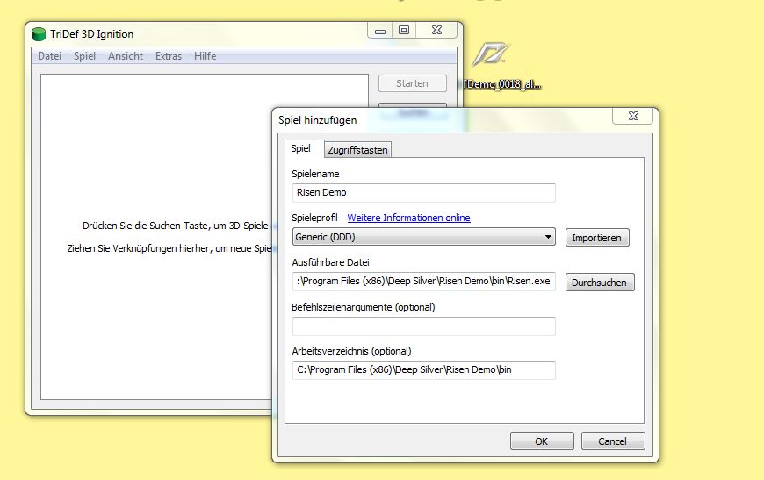Screen dimensions: 764x480
Task: Minimize the TriDef 3D Ignition window
Action: pos(380,31)
